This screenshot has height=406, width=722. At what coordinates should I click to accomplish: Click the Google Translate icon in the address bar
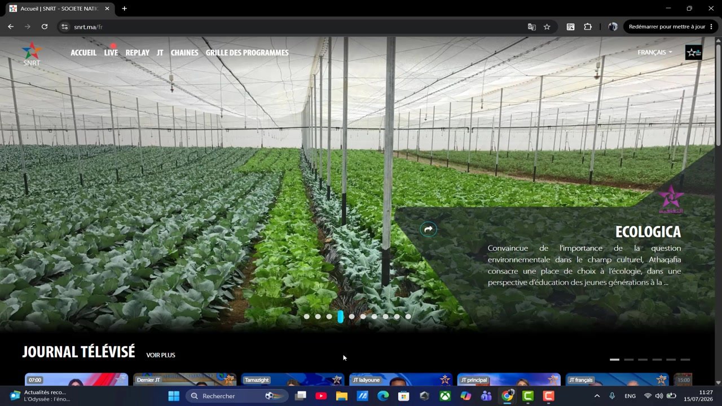tap(531, 27)
